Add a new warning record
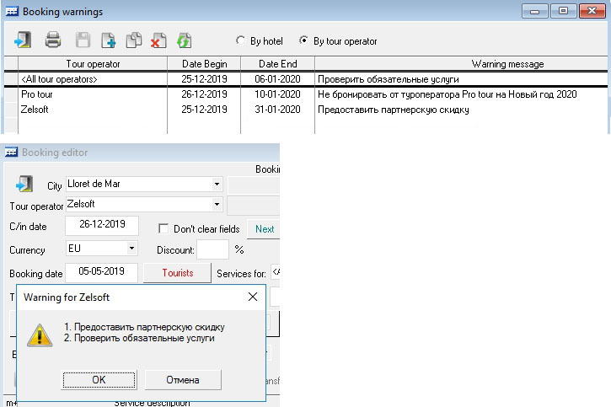This screenshot has width=611, height=407. point(108,40)
